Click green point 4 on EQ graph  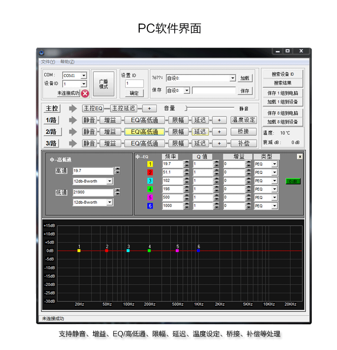pos(149,251)
